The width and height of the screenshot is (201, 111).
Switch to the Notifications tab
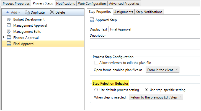point(66,4)
